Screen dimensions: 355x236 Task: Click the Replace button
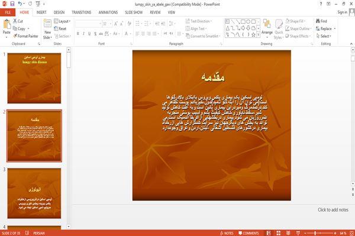[324, 28]
